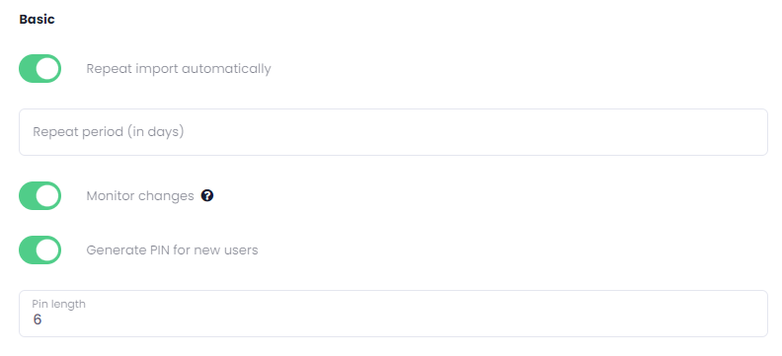The height and width of the screenshot is (356, 782).
Task: Disable the Repeat import automatically toggle
Action: tap(39, 69)
